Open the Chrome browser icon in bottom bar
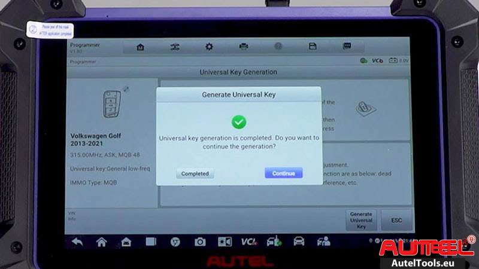Image resolution: width=479 pixels, height=269 pixels. tap(176, 242)
